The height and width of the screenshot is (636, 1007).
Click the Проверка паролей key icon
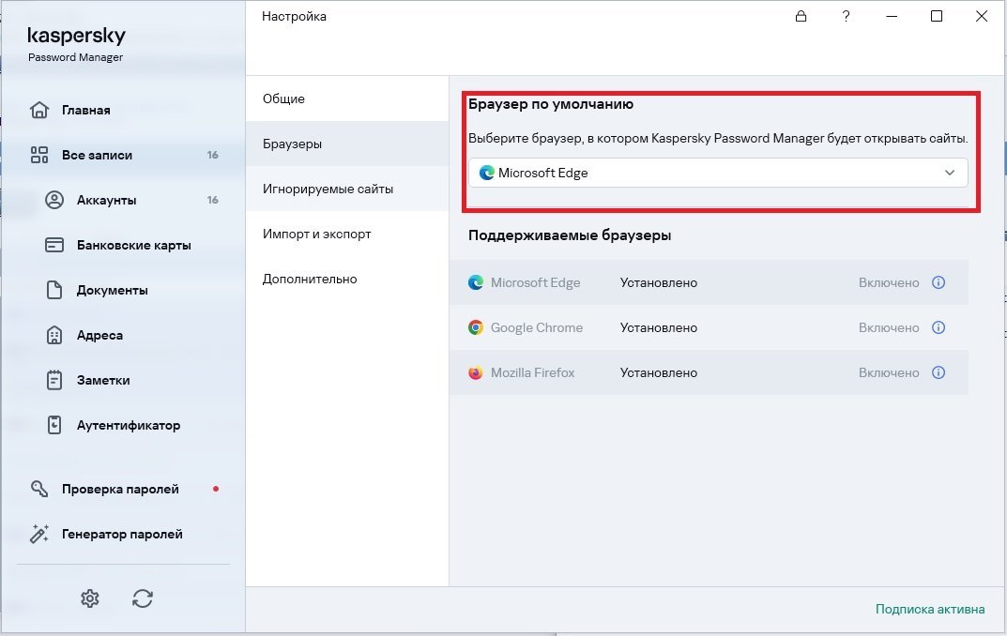[x=39, y=489]
